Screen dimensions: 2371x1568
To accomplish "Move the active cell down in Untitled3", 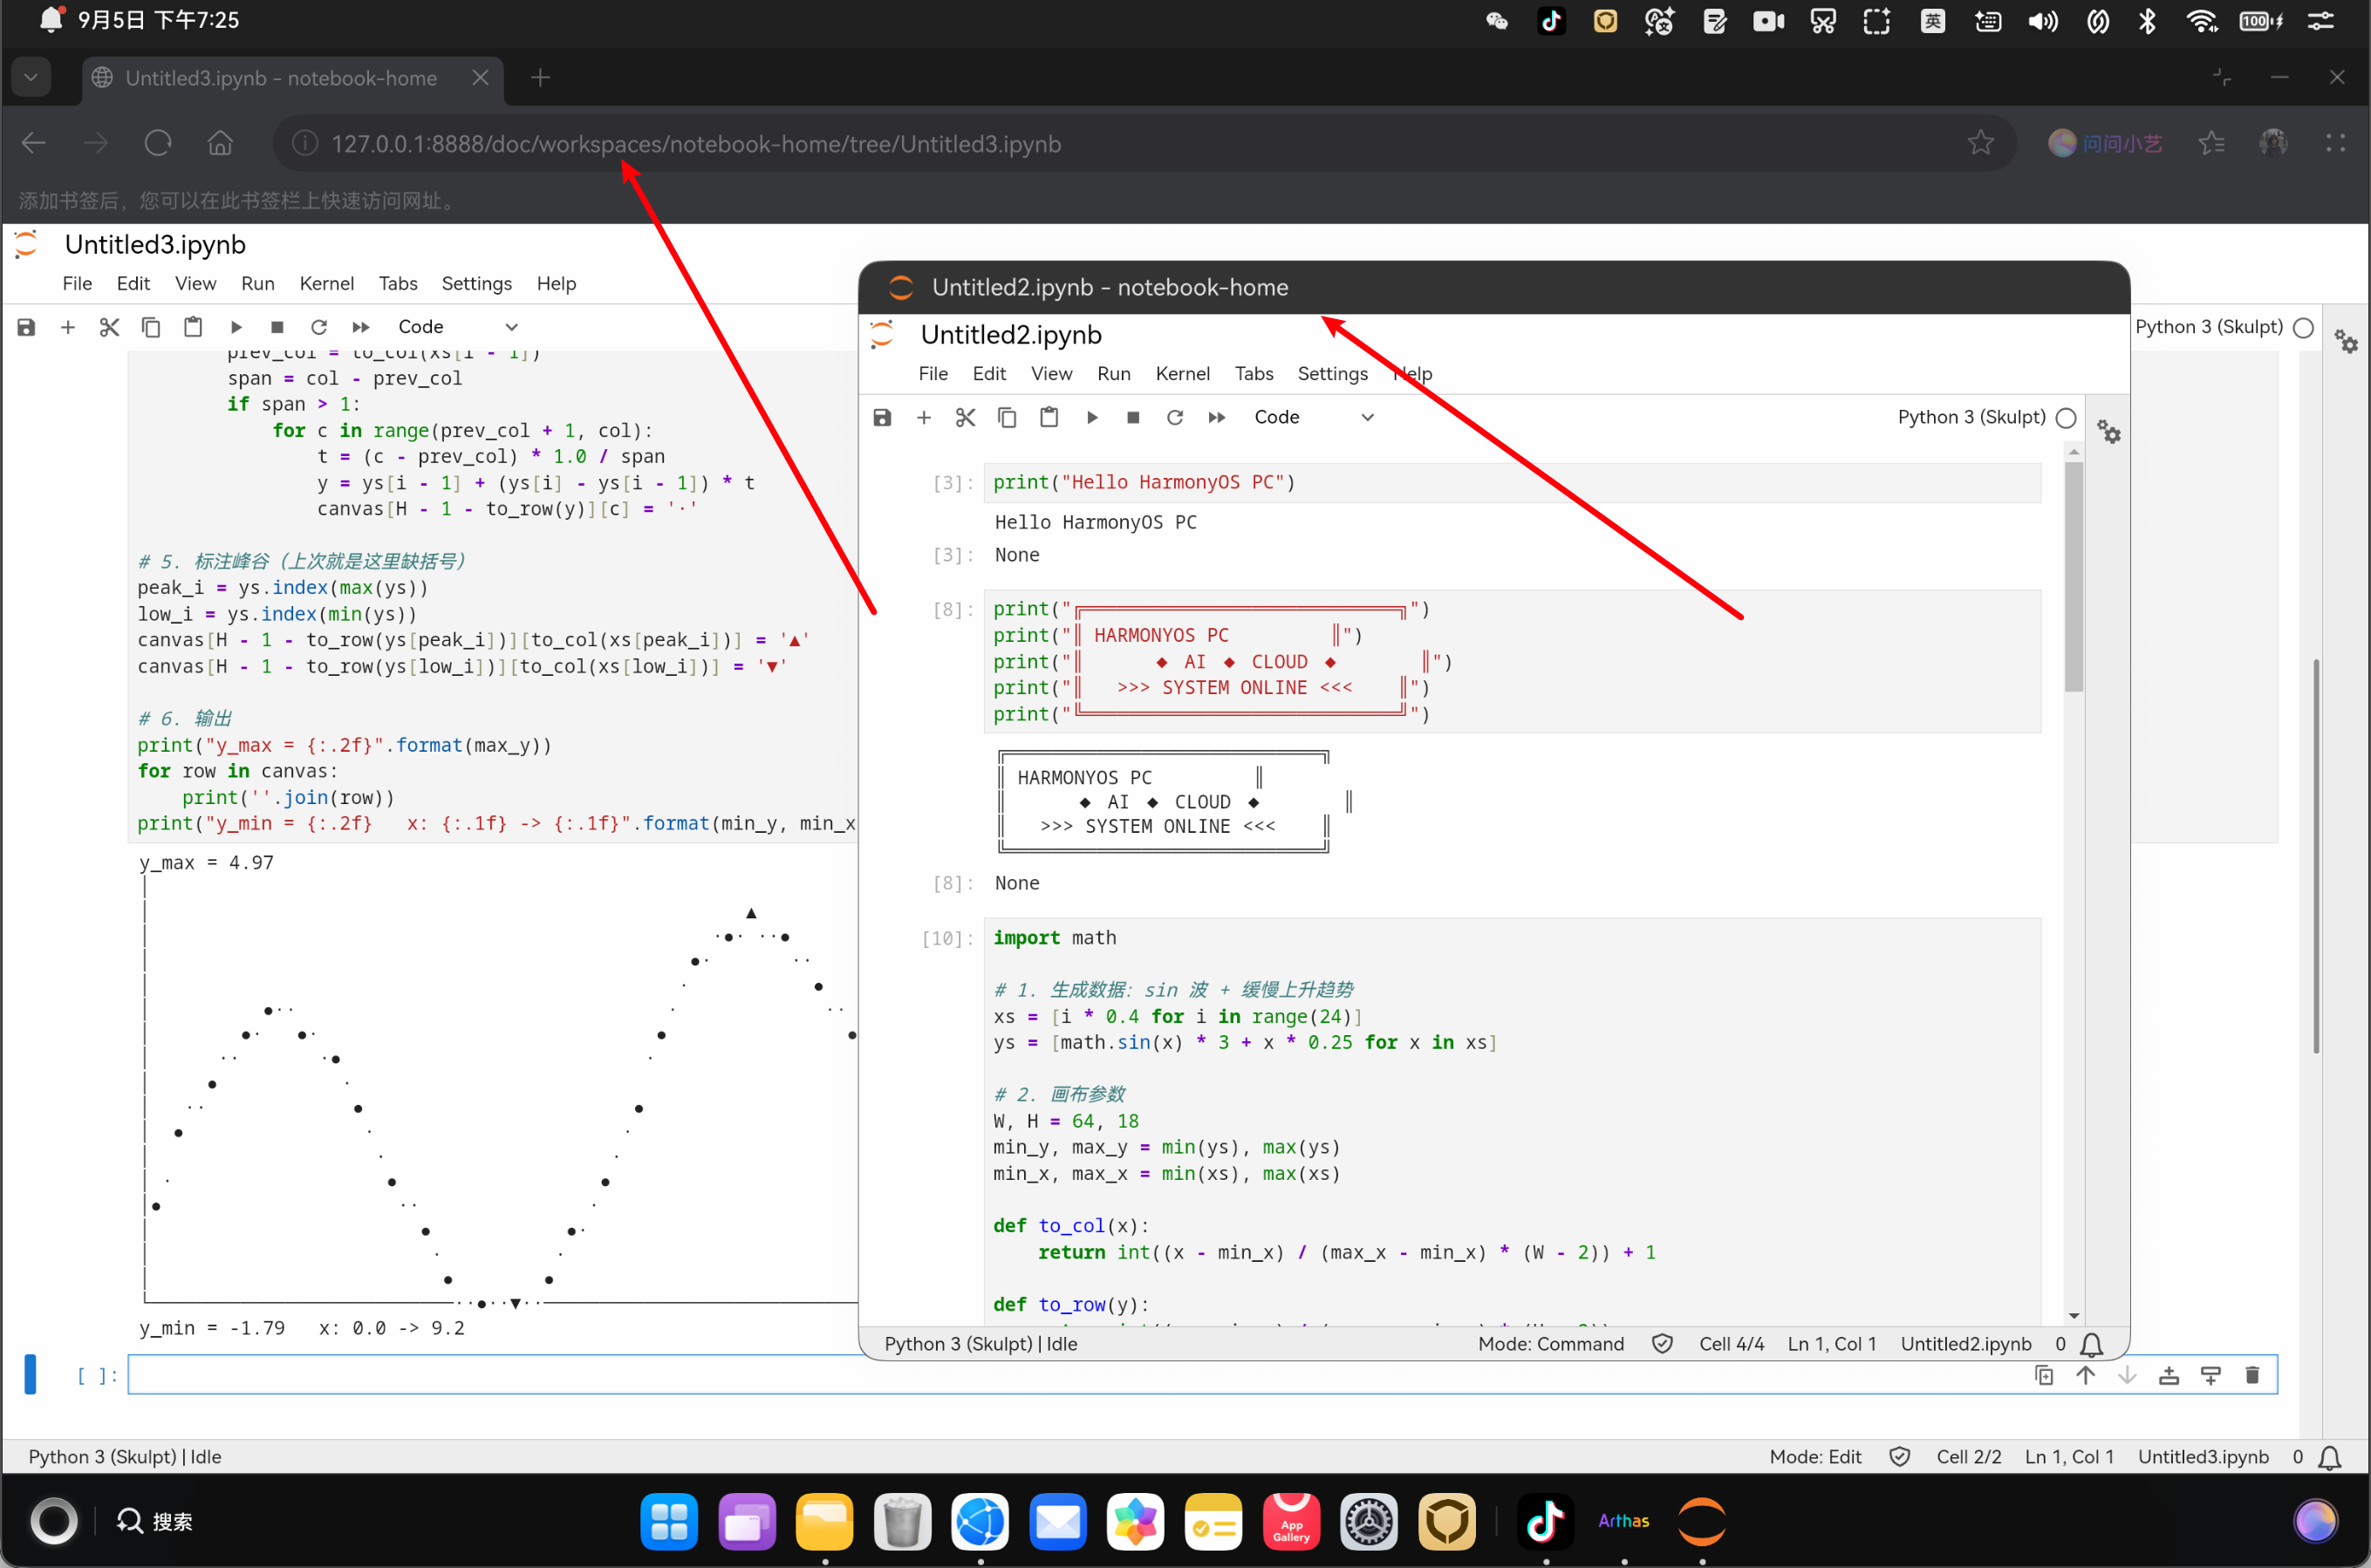I will click(x=2127, y=1375).
